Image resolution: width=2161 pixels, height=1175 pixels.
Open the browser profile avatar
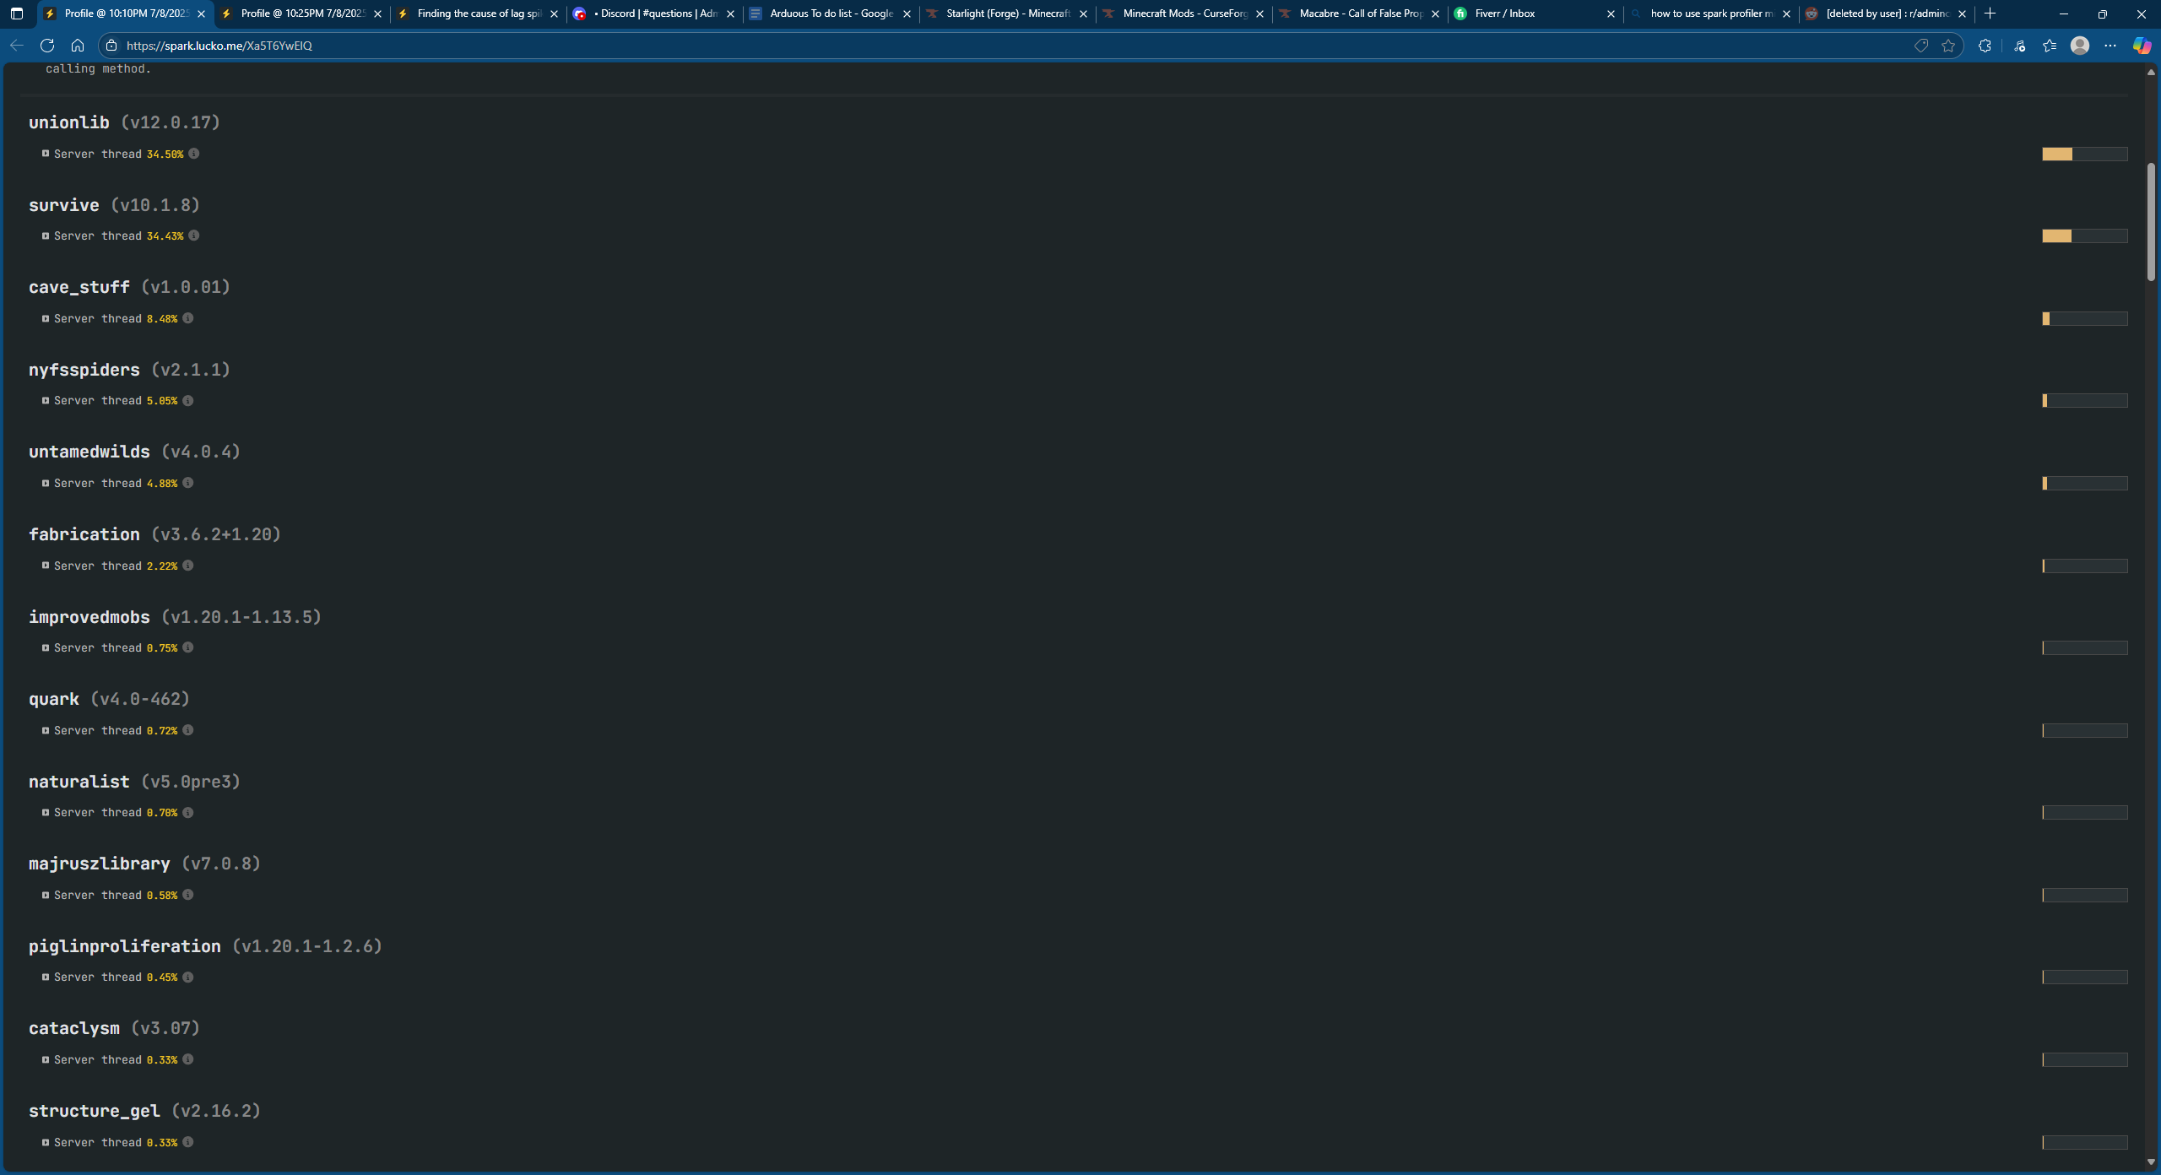[2080, 46]
